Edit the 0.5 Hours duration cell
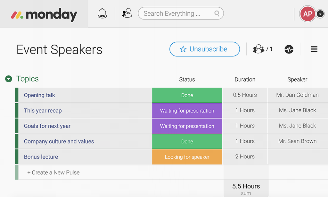This screenshot has height=197, width=328. click(x=245, y=95)
